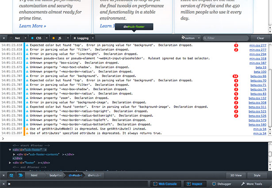The height and width of the screenshot is (188, 272).
Task: Click orange warning icon for getAttributeNode deprecation
Action: pyautogui.click(x=27, y=129)
